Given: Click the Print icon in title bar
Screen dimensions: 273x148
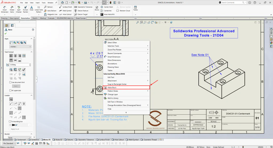Looking at the screenshot, I should pyautogui.click(x=86, y=3).
